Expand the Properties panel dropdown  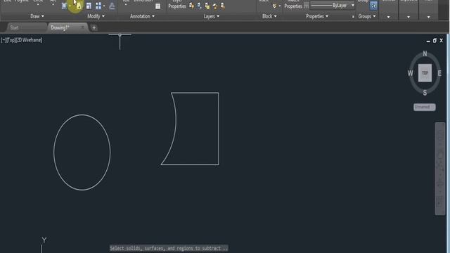click(x=317, y=16)
